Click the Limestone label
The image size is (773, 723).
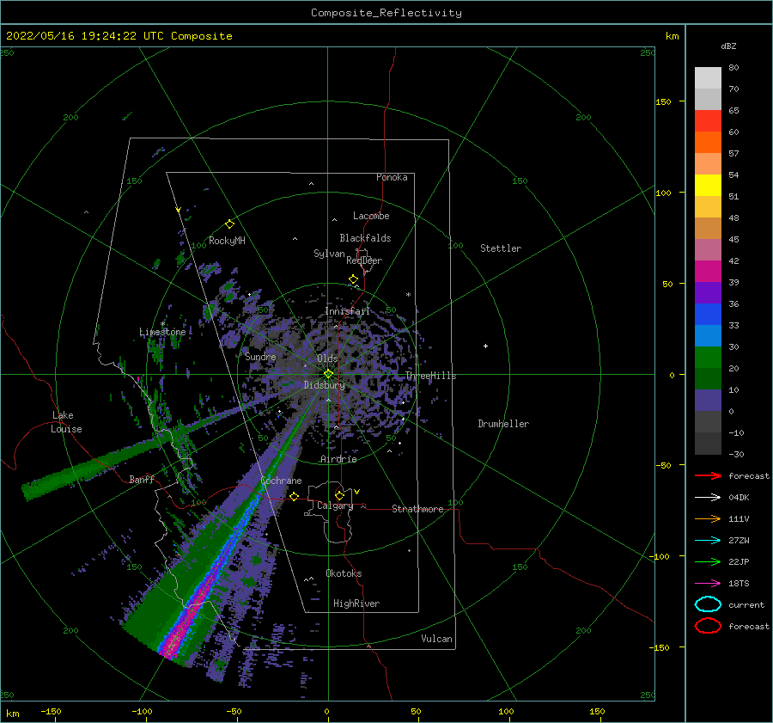pos(162,332)
